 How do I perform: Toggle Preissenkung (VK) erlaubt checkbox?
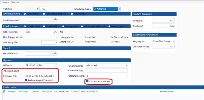[x=26, y=80]
